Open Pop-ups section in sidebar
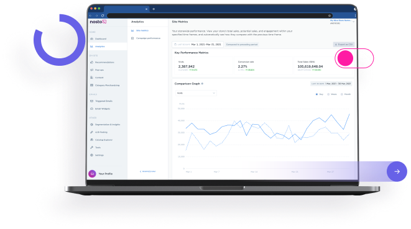The width and height of the screenshot is (411, 229). (x=99, y=70)
